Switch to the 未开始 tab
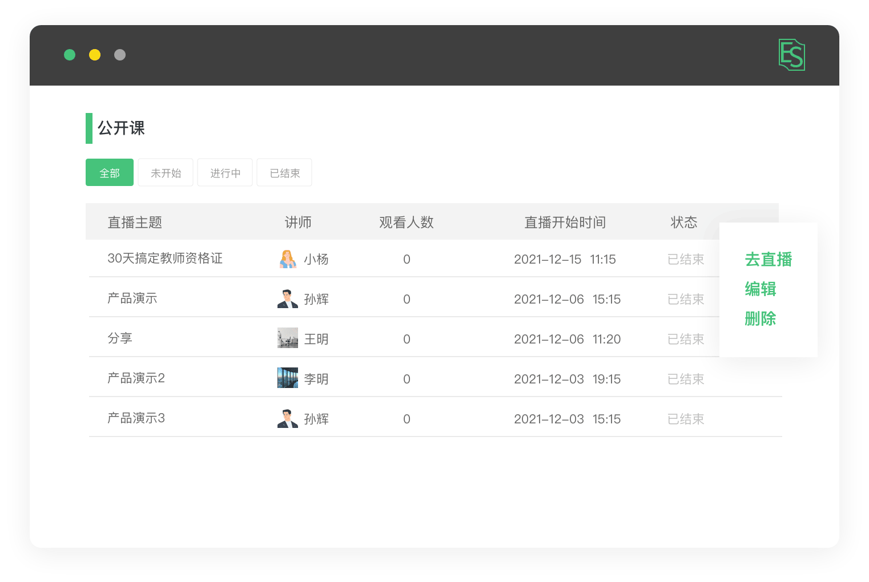This screenshot has height=582, width=869. [x=166, y=172]
